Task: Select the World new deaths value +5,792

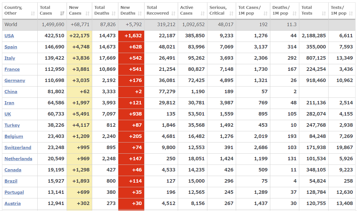Action: [134, 25]
